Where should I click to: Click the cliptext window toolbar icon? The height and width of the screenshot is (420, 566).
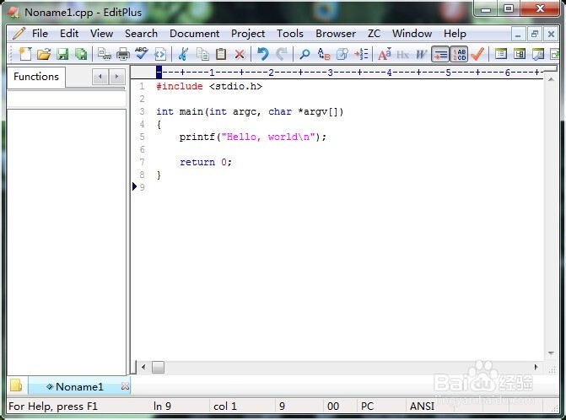520,54
